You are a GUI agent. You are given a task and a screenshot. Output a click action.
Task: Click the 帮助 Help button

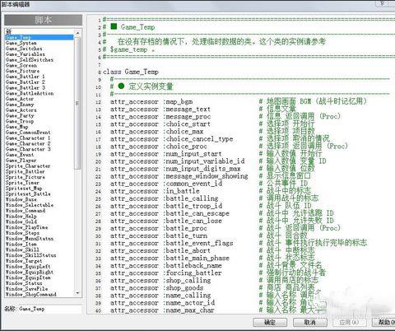[x=383, y=322]
